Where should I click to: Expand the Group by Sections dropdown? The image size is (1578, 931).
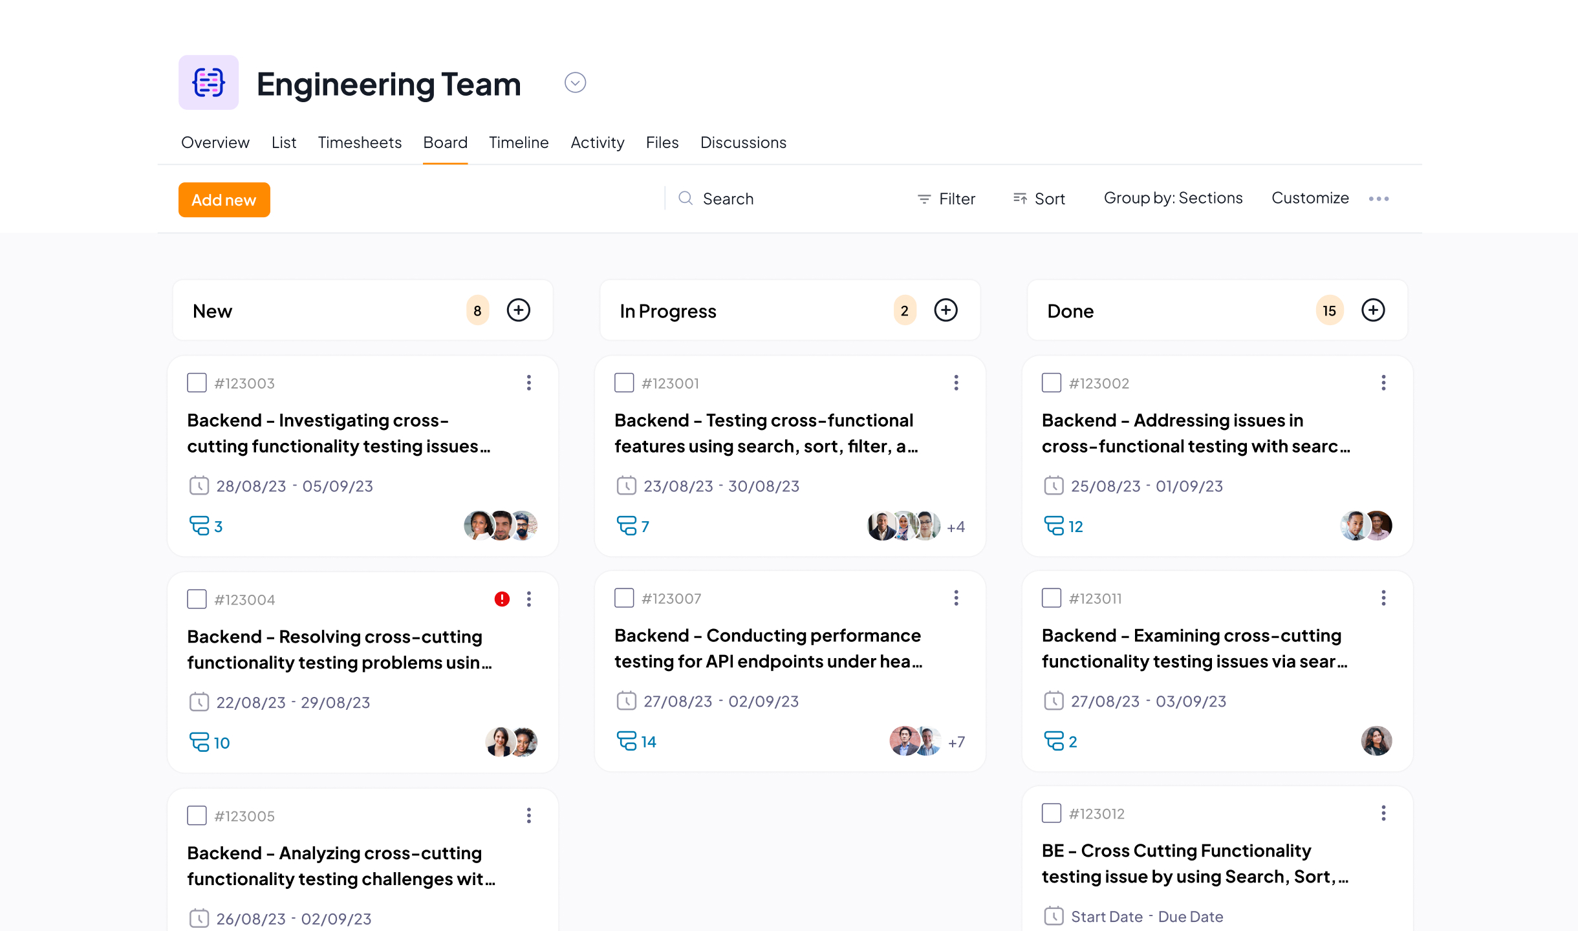pos(1173,197)
